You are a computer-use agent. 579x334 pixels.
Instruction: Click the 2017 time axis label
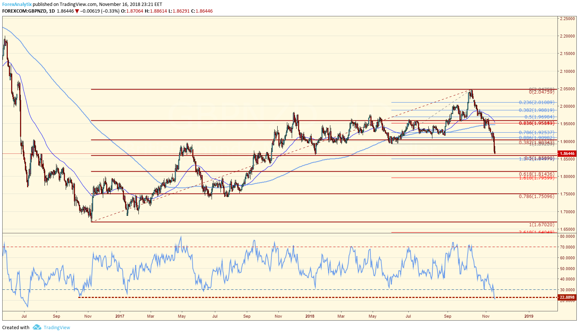(120, 317)
